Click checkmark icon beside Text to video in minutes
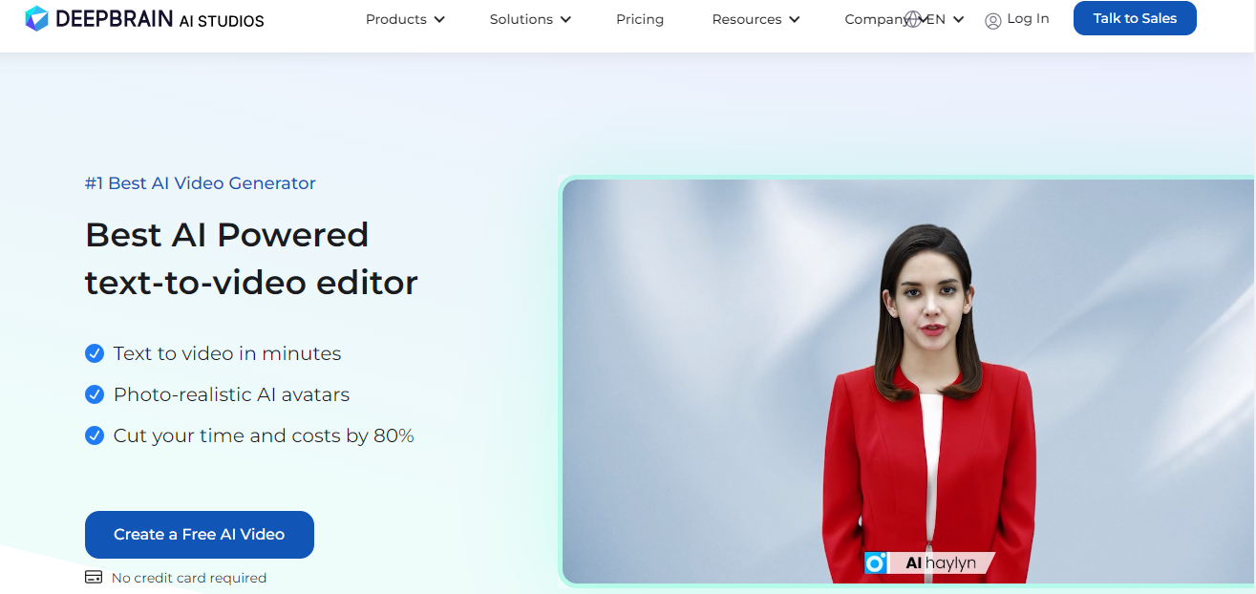Screen dimensions: 1256x594 pyautogui.click(x=95, y=353)
